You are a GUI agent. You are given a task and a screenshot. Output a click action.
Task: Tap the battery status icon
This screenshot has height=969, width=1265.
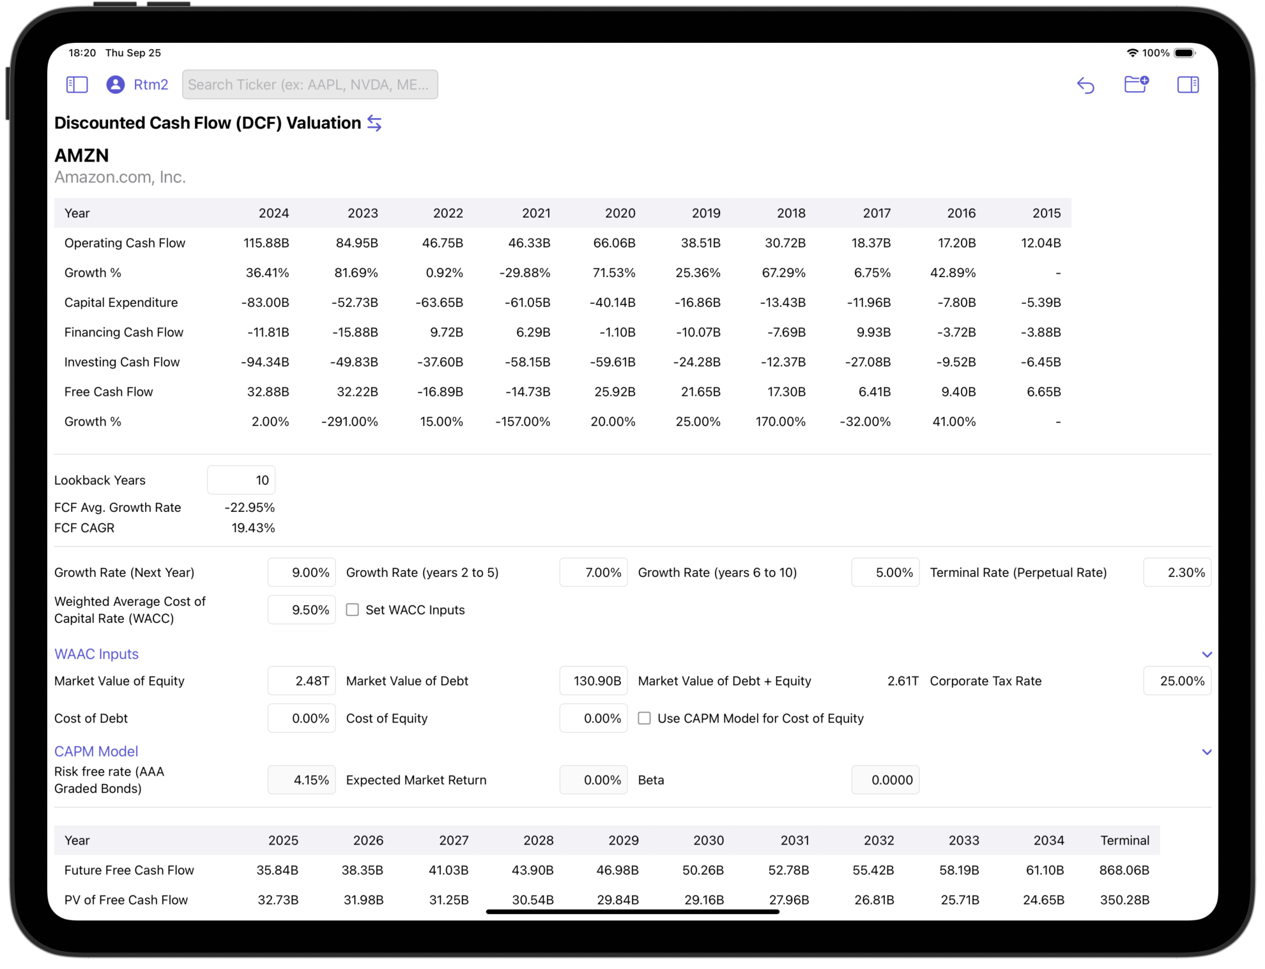(1184, 53)
